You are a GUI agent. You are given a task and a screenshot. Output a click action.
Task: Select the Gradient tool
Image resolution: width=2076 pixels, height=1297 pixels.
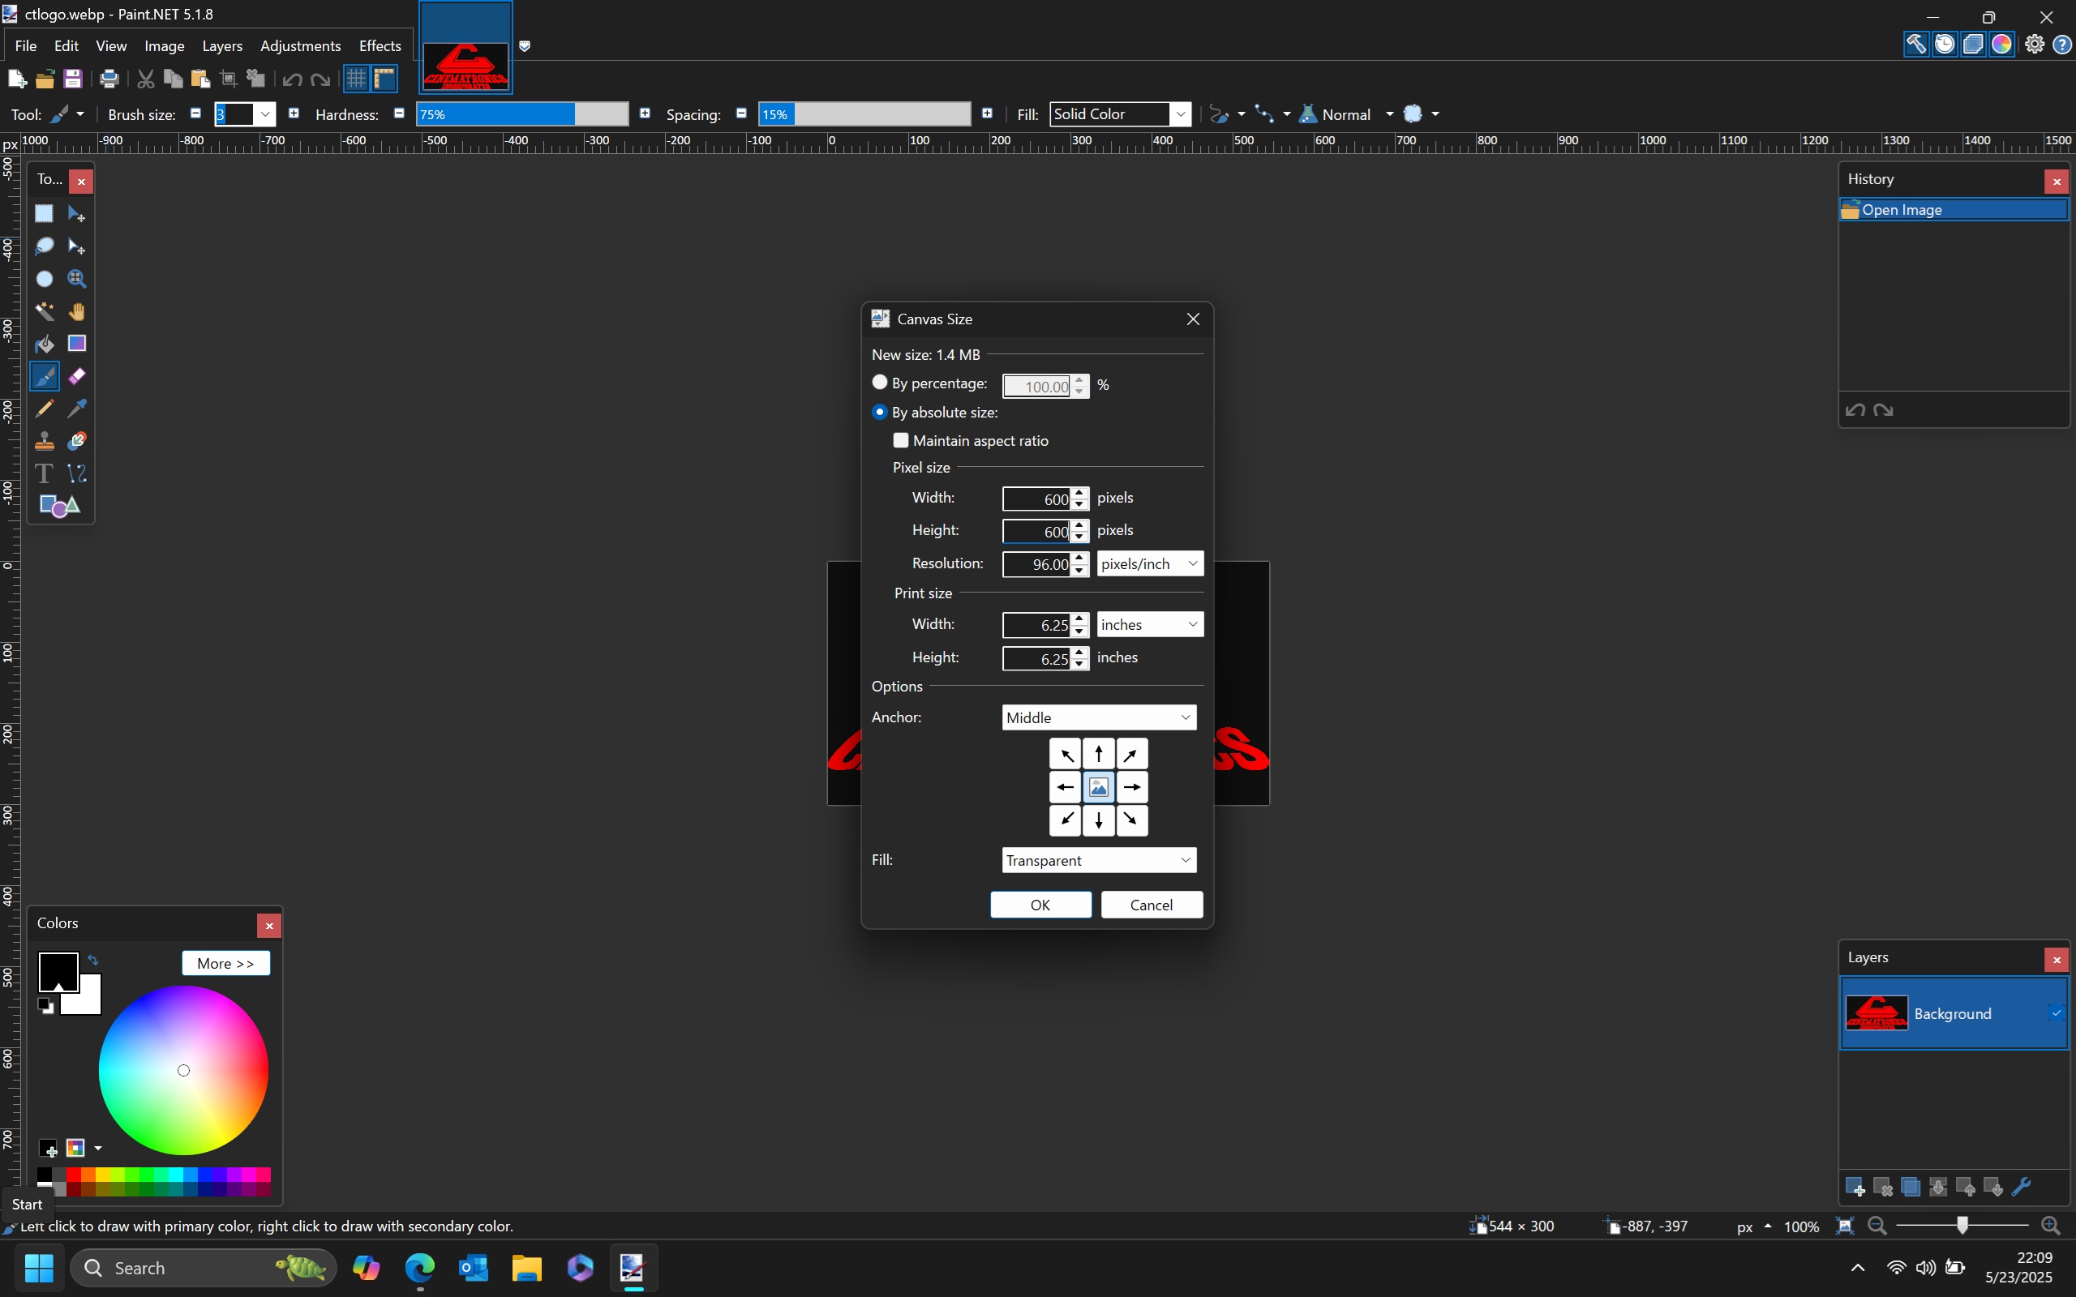pyautogui.click(x=77, y=344)
